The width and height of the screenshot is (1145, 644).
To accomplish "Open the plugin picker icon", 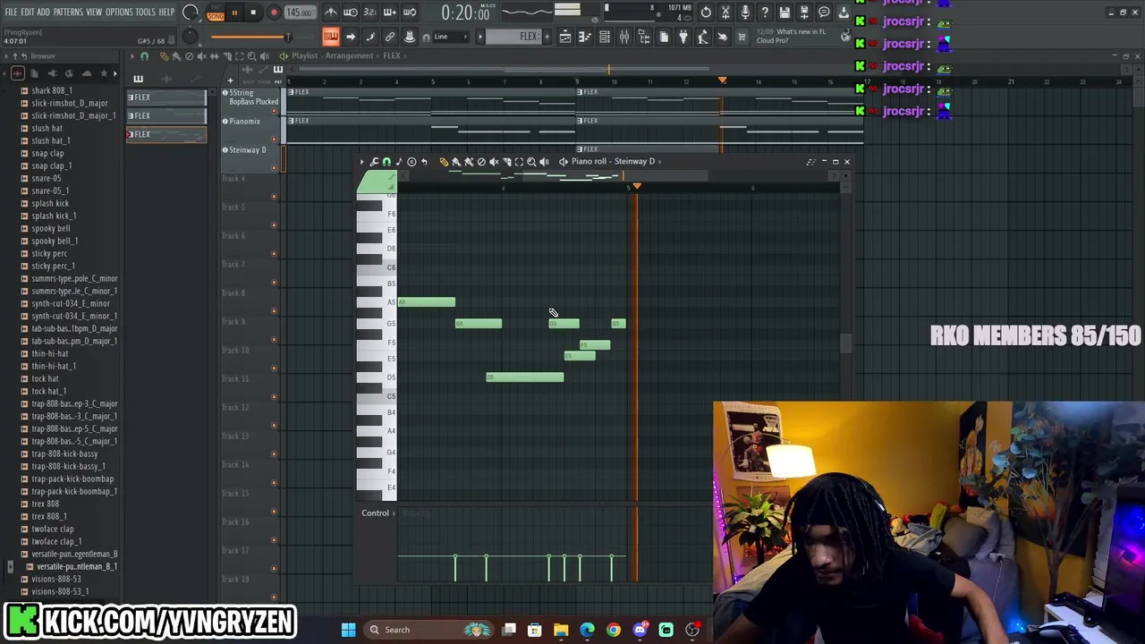I will click(683, 37).
